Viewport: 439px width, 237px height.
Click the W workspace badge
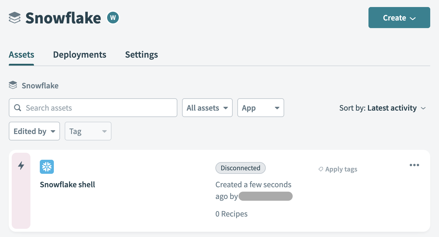(113, 18)
